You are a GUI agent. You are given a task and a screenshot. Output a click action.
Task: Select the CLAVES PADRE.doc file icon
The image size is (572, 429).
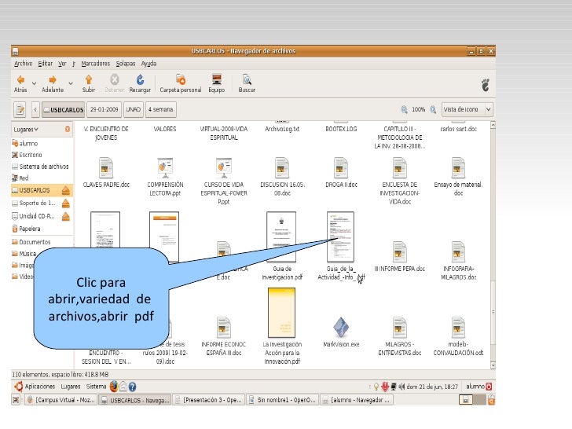pos(106,168)
